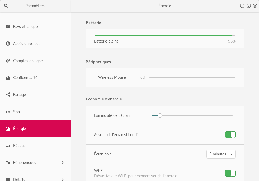Image resolution: width=259 pixels, height=181 pixels.
Task: Minimize the Paramètres window
Action: coord(242,6)
